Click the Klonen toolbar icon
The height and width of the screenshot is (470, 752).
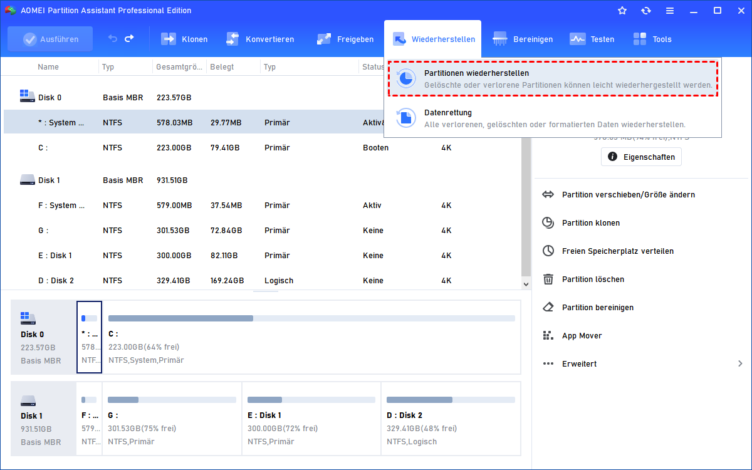169,39
